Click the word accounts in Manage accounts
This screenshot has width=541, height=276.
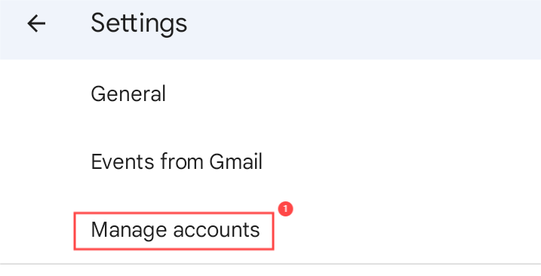click(217, 231)
